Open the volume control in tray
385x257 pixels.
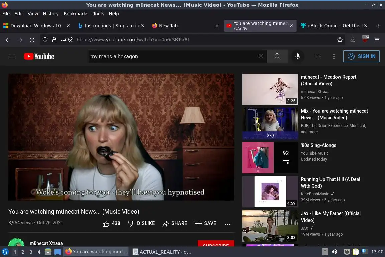coord(335,252)
